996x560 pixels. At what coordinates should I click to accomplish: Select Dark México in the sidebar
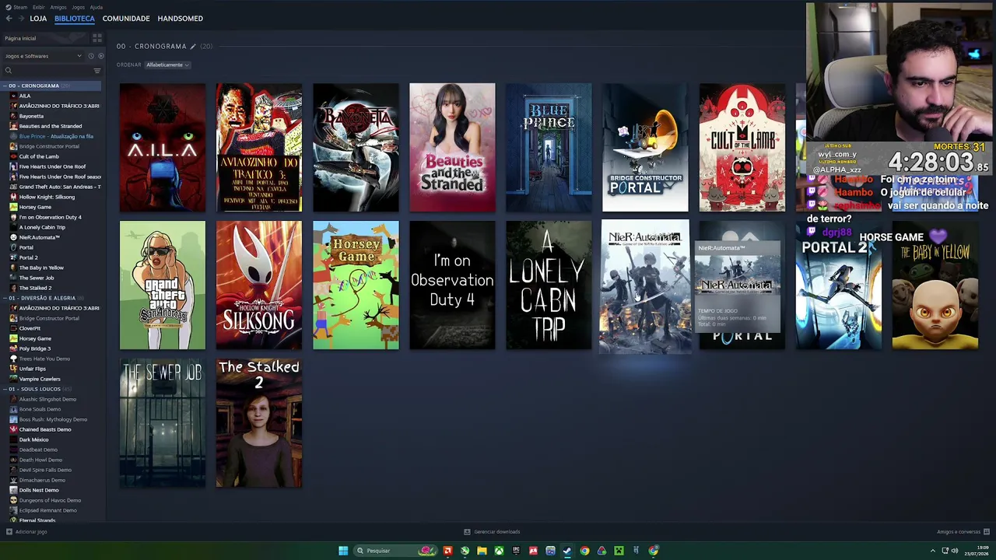pos(34,439)
